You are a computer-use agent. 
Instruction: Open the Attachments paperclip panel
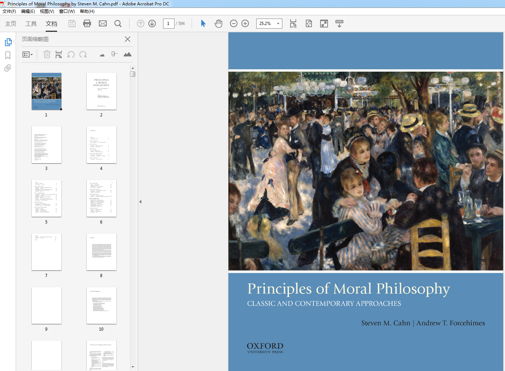(x=8, y=68)
